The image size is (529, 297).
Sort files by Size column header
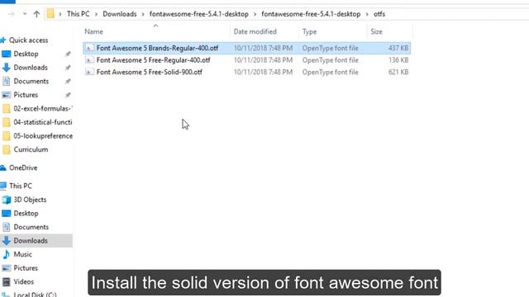pos(377,31)
